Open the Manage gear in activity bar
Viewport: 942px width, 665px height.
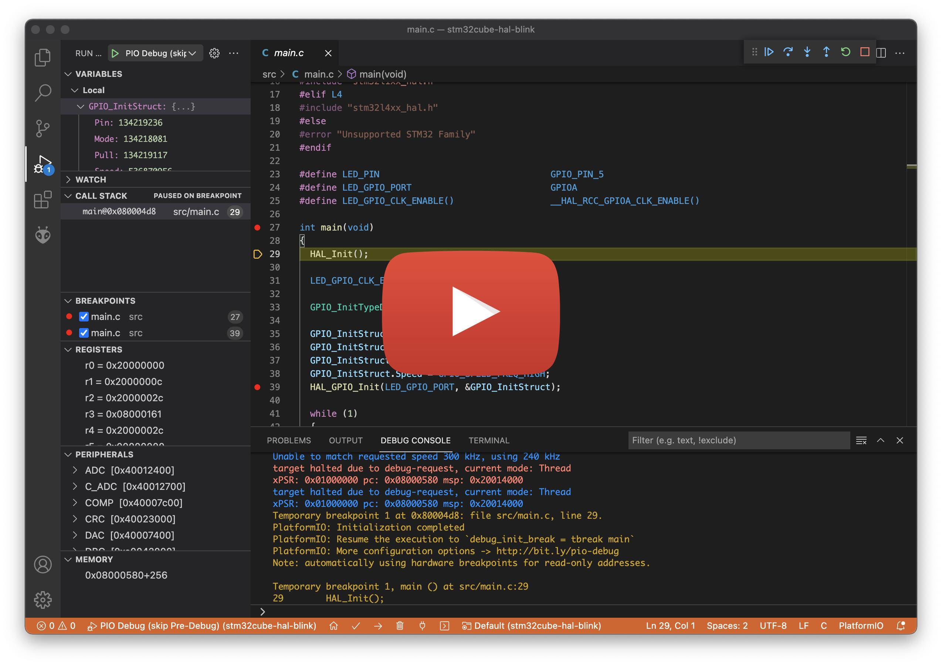pyautogui.click(x=43, y=600)
